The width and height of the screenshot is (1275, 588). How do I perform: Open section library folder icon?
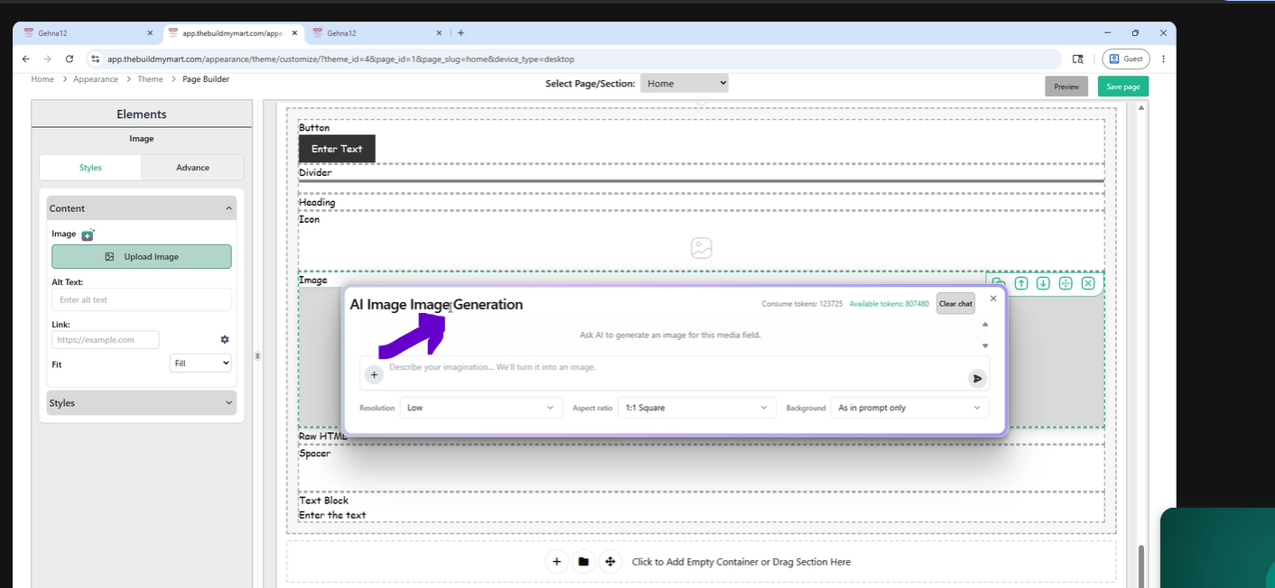tap(583, 562)
